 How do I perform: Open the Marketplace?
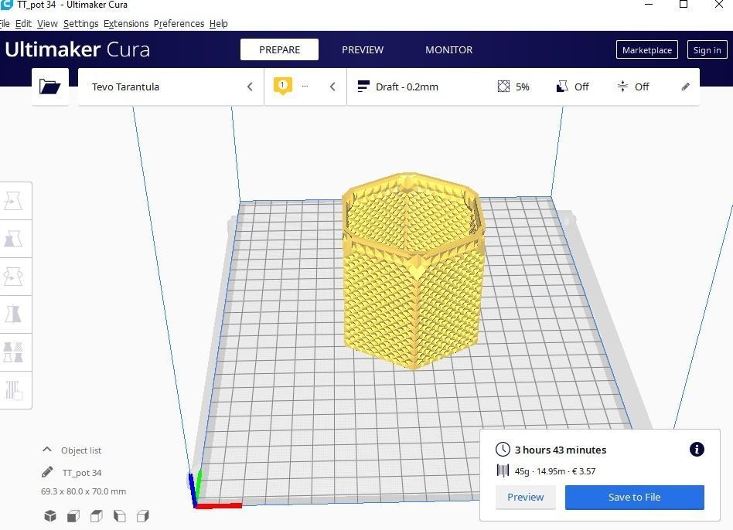(x=647, y=50)
